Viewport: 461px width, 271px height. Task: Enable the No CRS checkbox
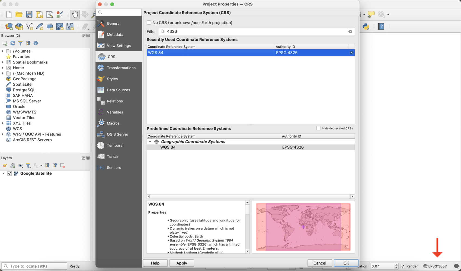point(149,22)
